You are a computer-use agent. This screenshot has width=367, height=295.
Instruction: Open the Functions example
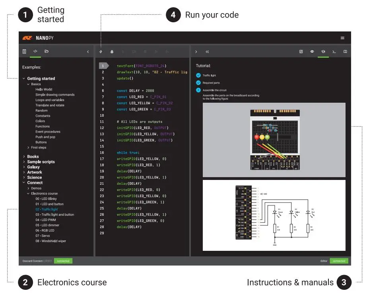pyautogui.click(x=43, y=126)
